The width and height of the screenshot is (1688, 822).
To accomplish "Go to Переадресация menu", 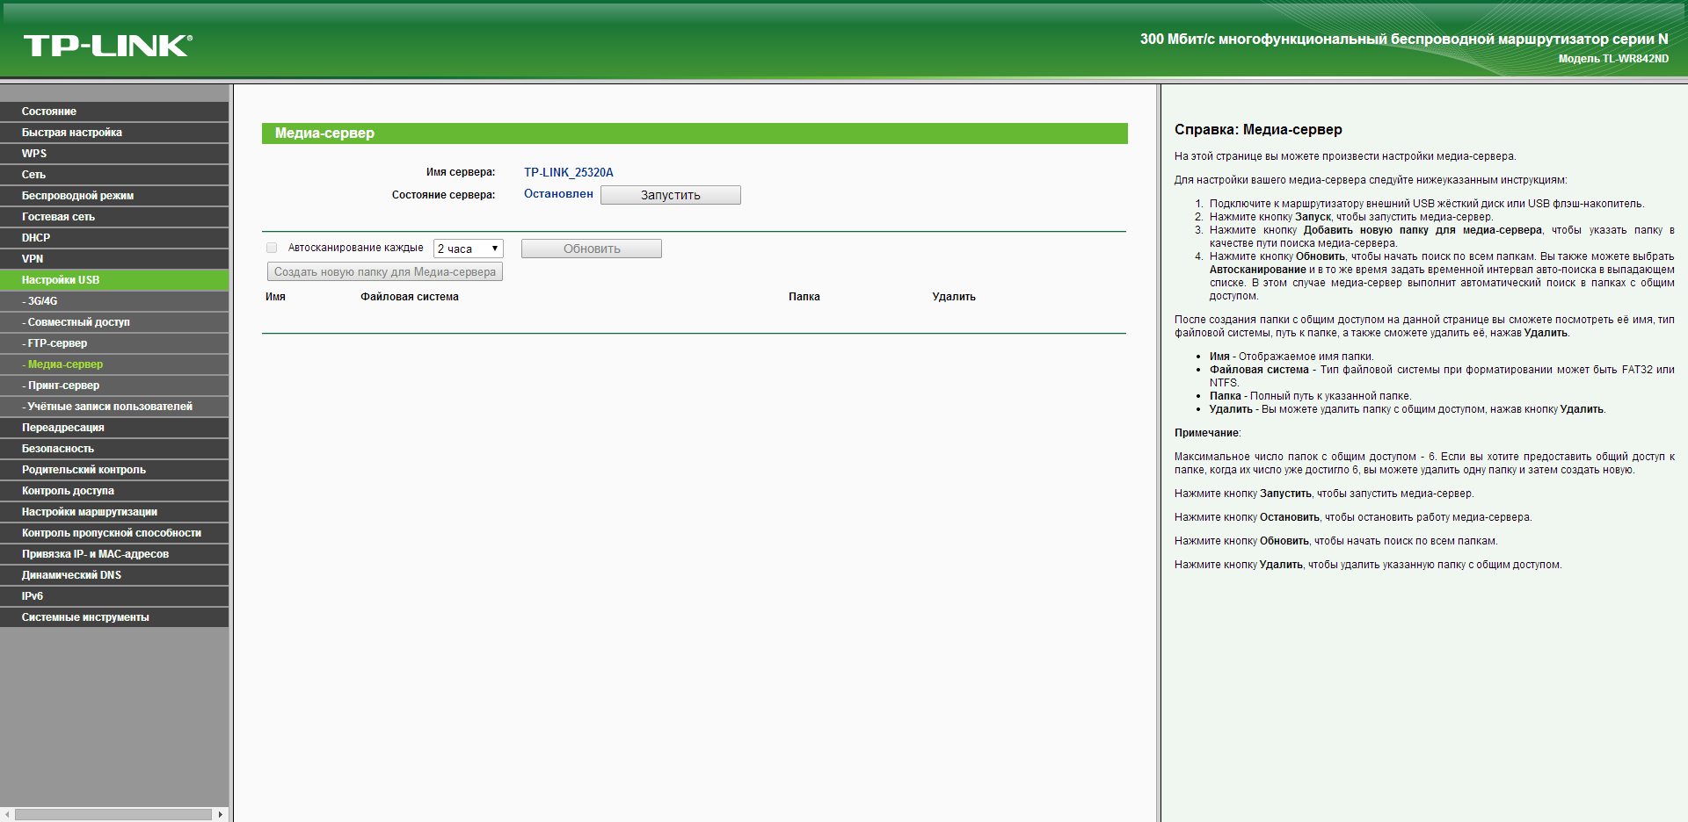I will pos(114,428).
